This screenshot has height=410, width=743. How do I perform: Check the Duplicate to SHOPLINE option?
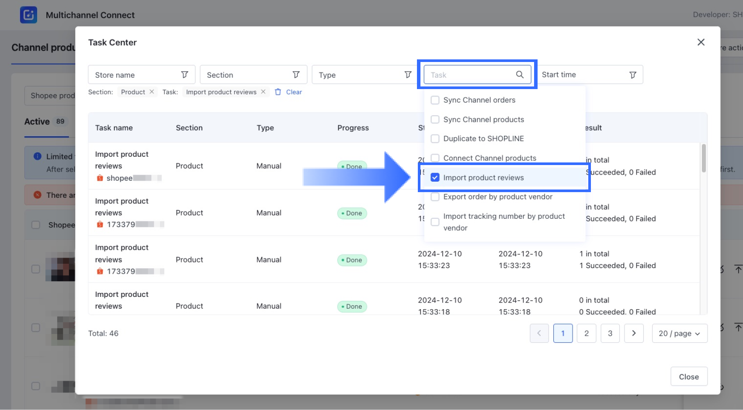tap(435, 139)
